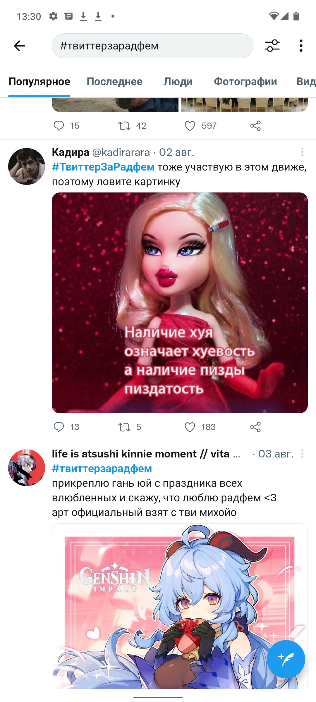Open the #ТвиттерЗаРадфем hashtag link
This screenshot has width=316, height=702.
pyautogui.click(x=103, y=167)
